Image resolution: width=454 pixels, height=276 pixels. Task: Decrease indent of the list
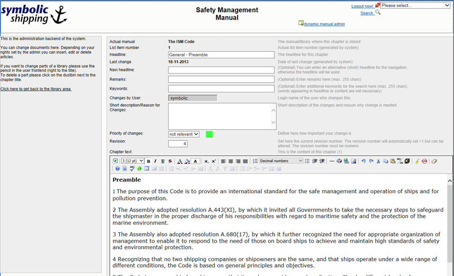(315, 161)
